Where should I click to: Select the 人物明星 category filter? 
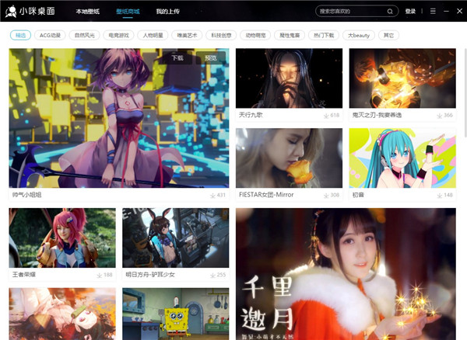tap(153, 36)
